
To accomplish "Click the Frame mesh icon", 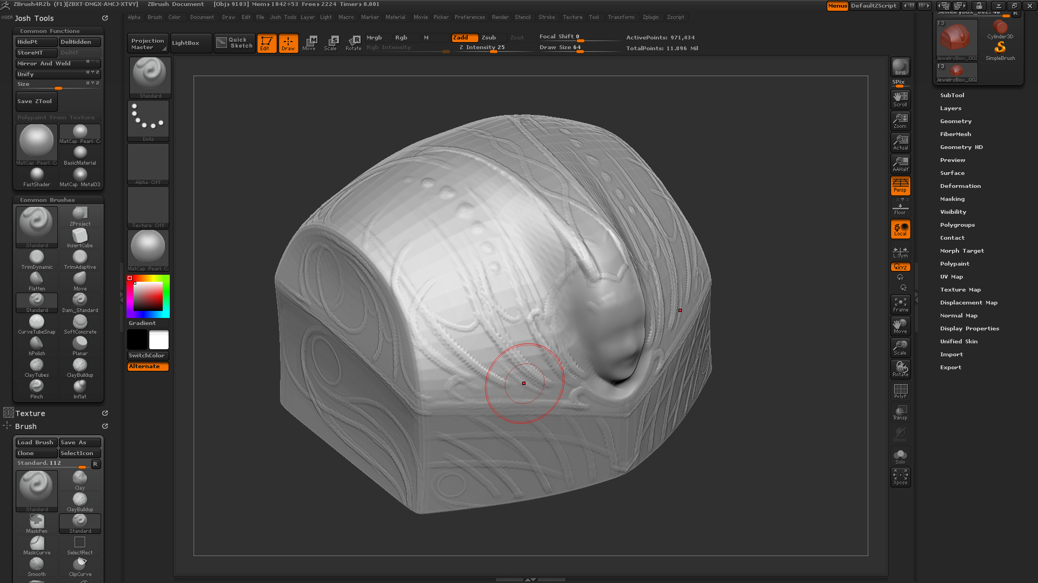I will click(x=900, y=304).
